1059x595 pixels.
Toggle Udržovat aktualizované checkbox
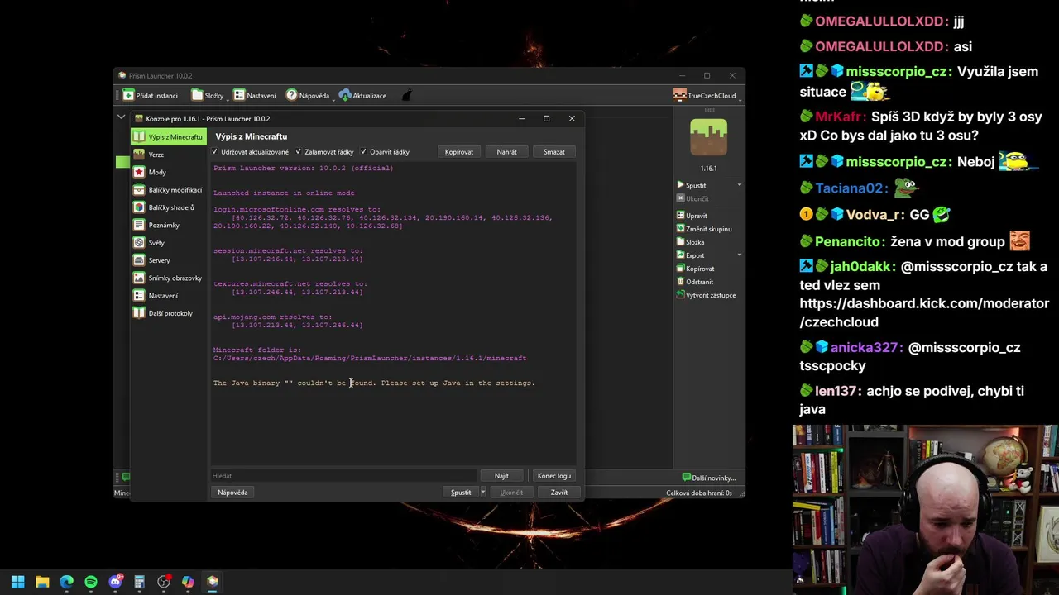(215, 152)
